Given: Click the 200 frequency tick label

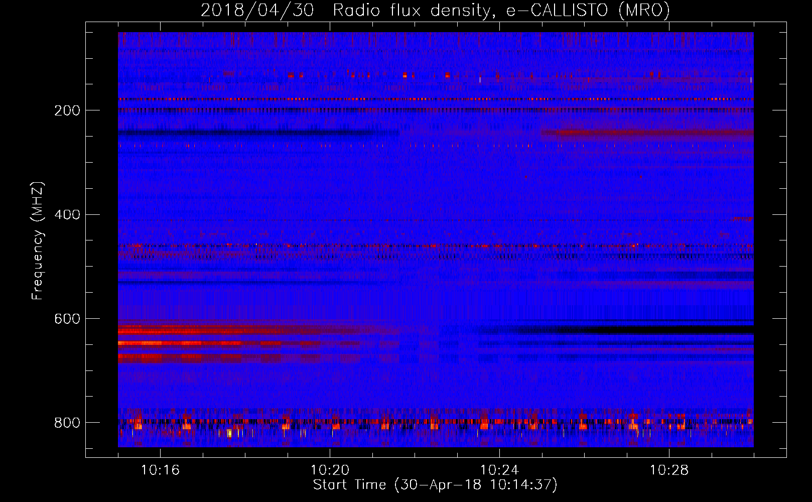Looking at the screenshot, I should click(67, 110).
